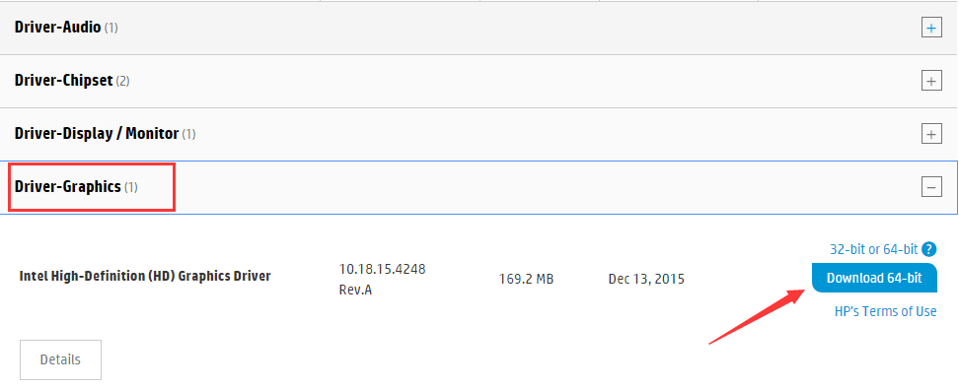The width and height of the screenshot is (959, 389).
Task: Click the blue question mark help icon
Action: coord(929,249)
